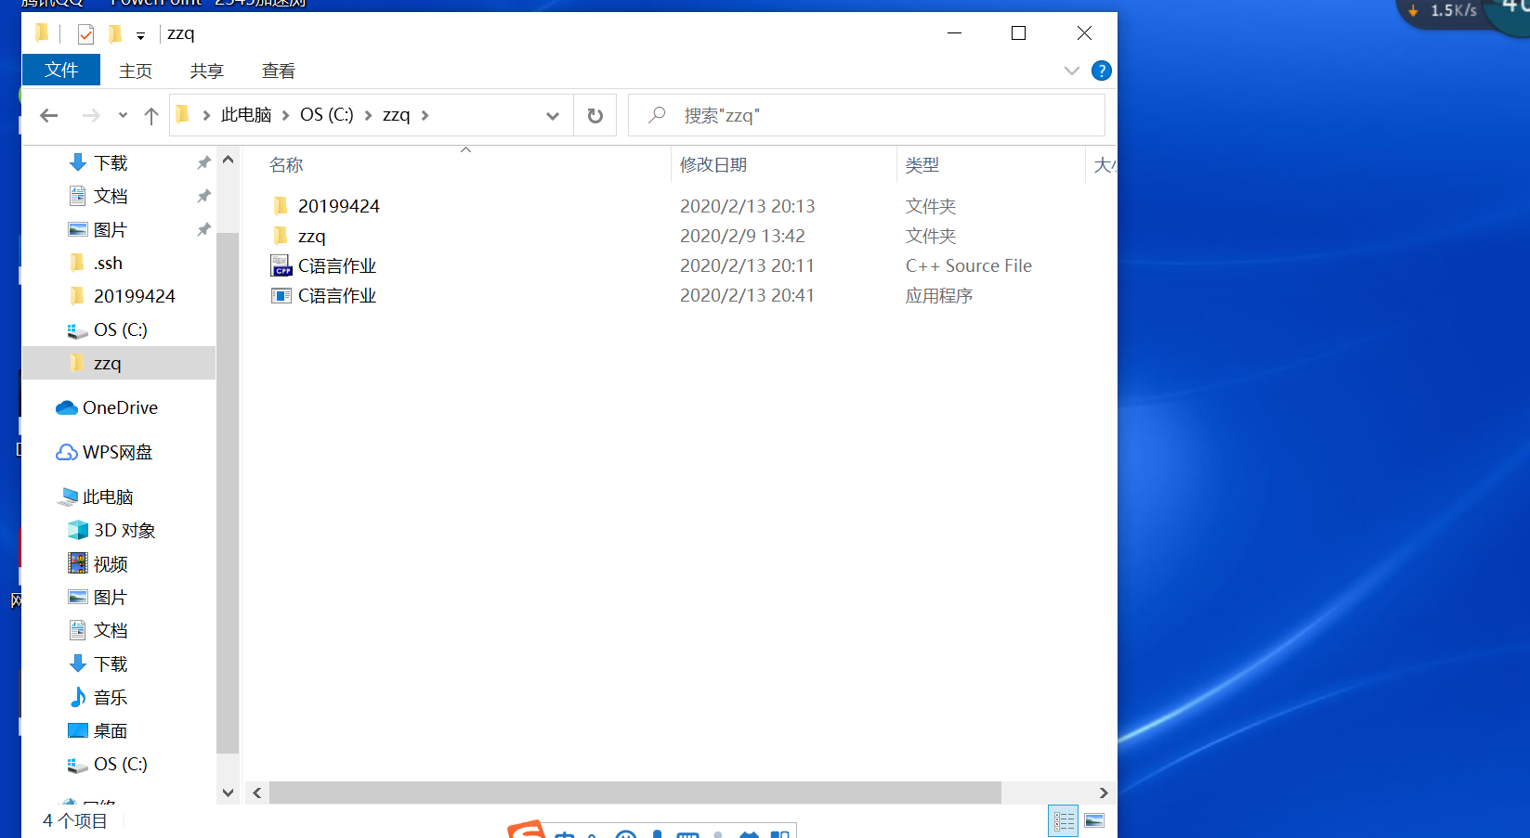
Task: Expand the ribbon with the chevron
Action: coord(1071,71)
